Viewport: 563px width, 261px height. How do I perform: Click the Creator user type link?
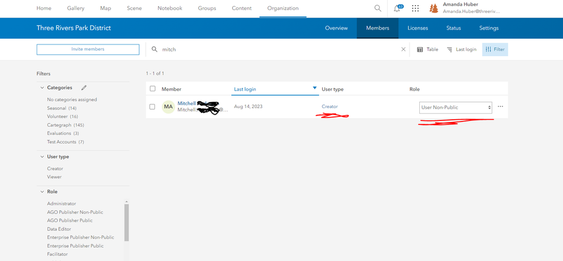coord(330,106)
